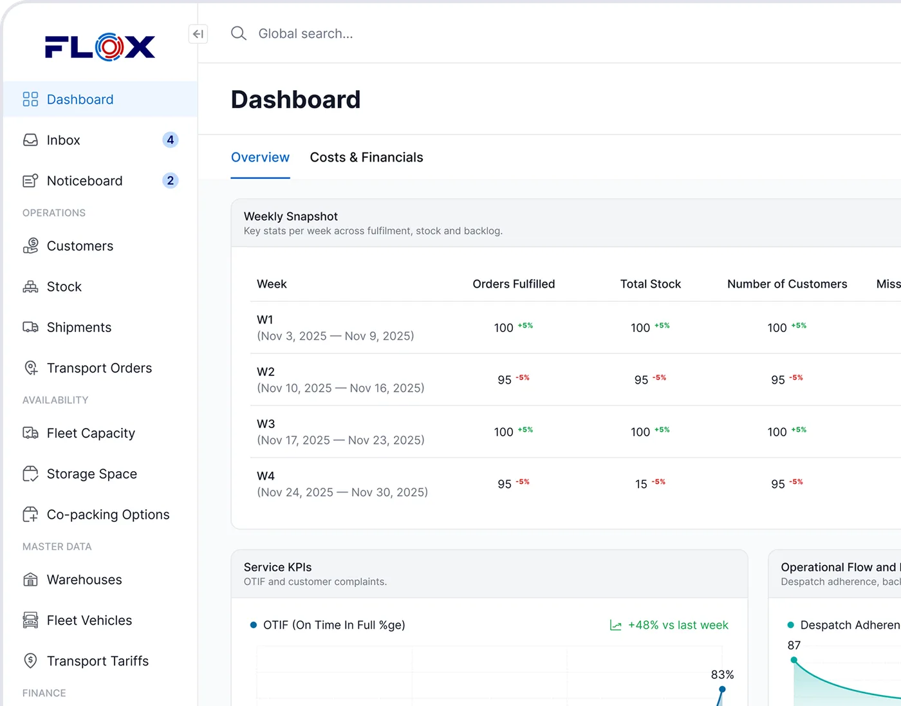Select the W4 Total Stock value 15
This screenshot has width=901, height=706.
pos(641,484)
